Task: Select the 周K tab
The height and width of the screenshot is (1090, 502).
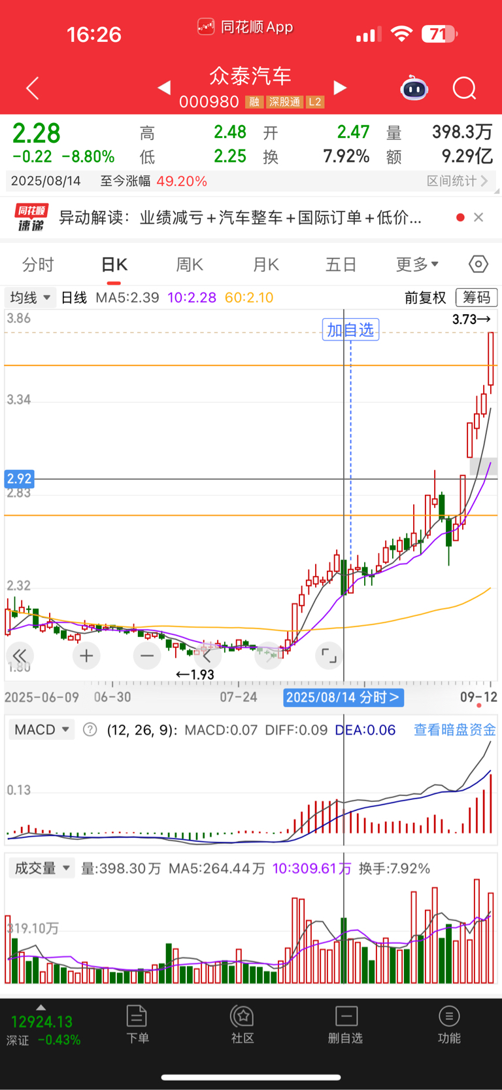Action: click(x=190, y=264)
